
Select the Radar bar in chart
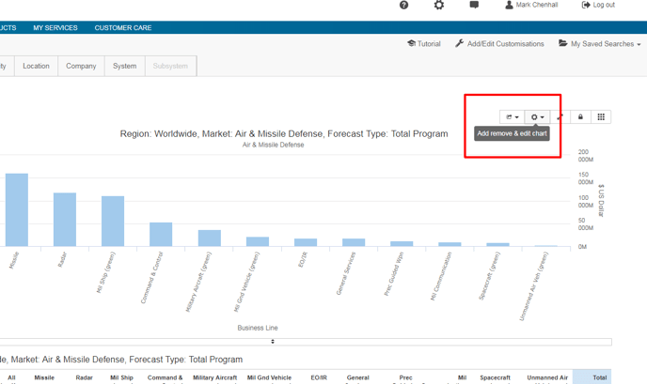point(65,220)
